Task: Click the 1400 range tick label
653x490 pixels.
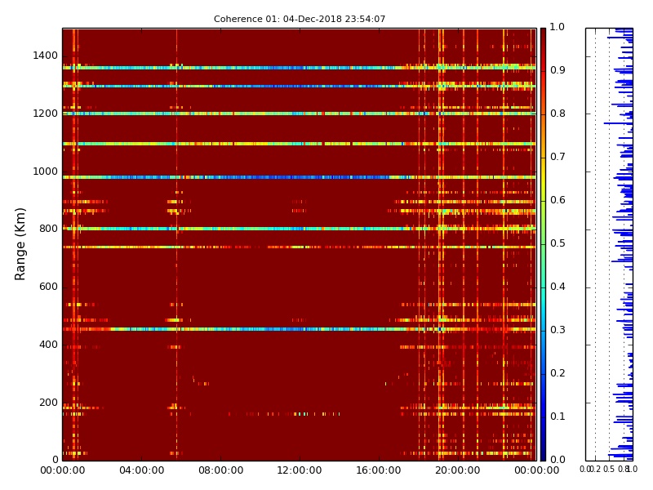Action: (45, 56)
